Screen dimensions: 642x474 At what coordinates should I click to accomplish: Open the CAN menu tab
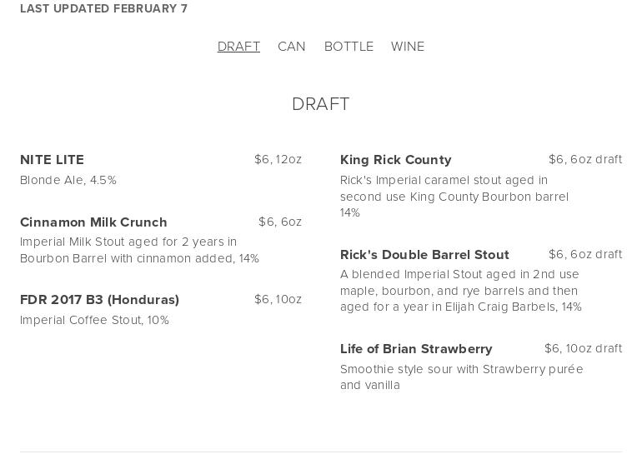click(292, 47)
